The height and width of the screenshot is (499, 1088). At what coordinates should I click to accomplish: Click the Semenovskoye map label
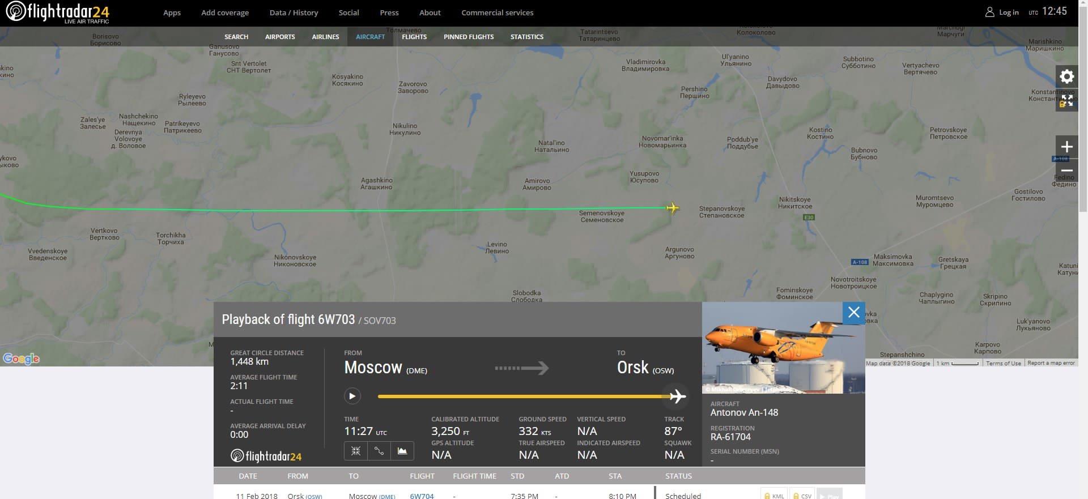601,216
